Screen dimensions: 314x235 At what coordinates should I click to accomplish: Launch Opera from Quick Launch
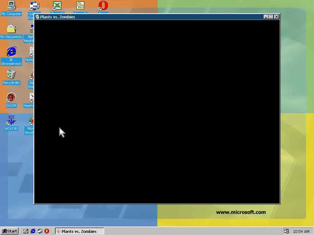[47, 231]
